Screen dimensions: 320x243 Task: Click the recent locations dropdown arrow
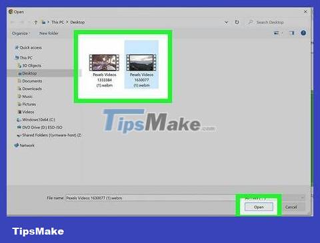tap(29, 22)
